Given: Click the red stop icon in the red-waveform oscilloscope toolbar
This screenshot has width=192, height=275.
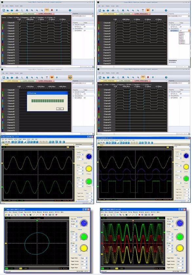Looking at the screenshot, I should point(140,215).
